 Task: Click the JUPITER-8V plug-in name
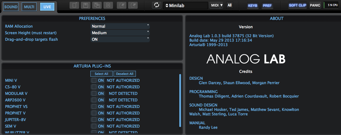pos(15,120)
